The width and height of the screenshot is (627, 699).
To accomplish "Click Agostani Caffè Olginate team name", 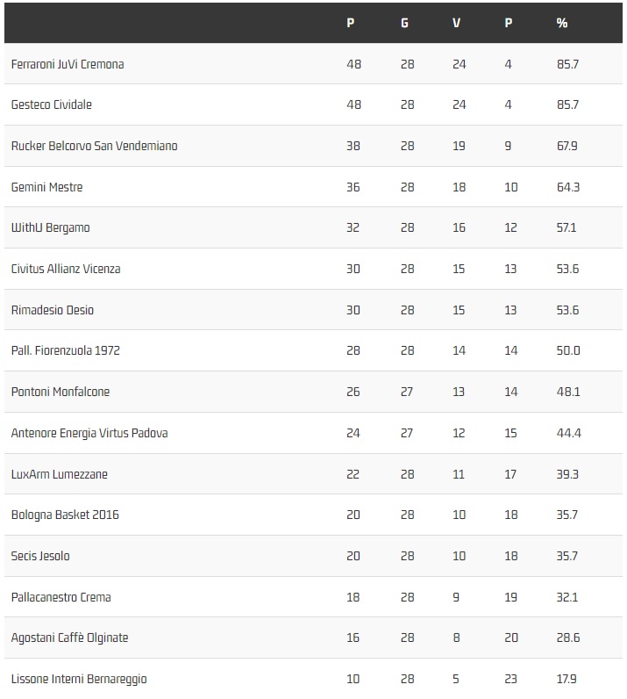I will pyautogui.click(x=69, y=638).
